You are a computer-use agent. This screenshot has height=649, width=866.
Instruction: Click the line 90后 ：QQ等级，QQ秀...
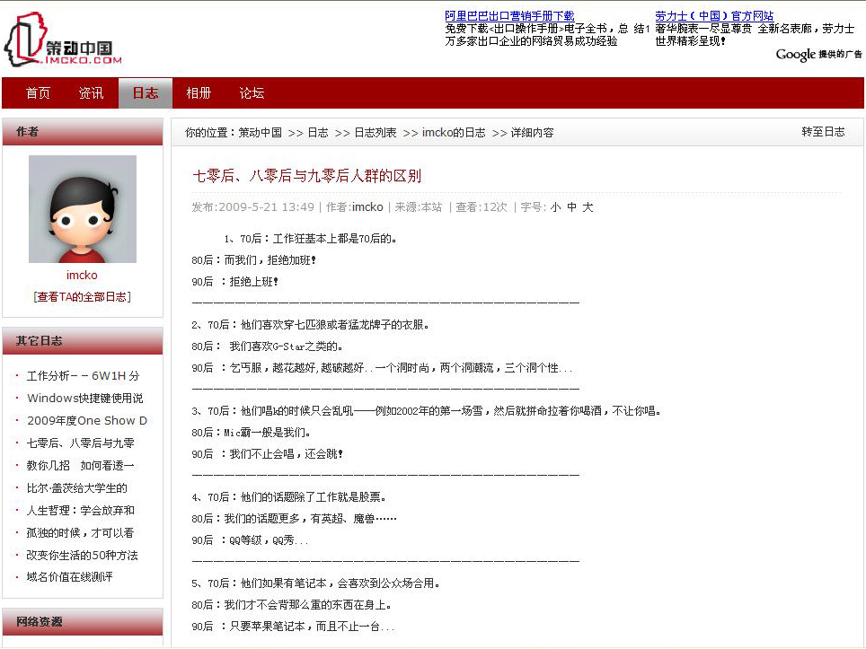(250, 540)
